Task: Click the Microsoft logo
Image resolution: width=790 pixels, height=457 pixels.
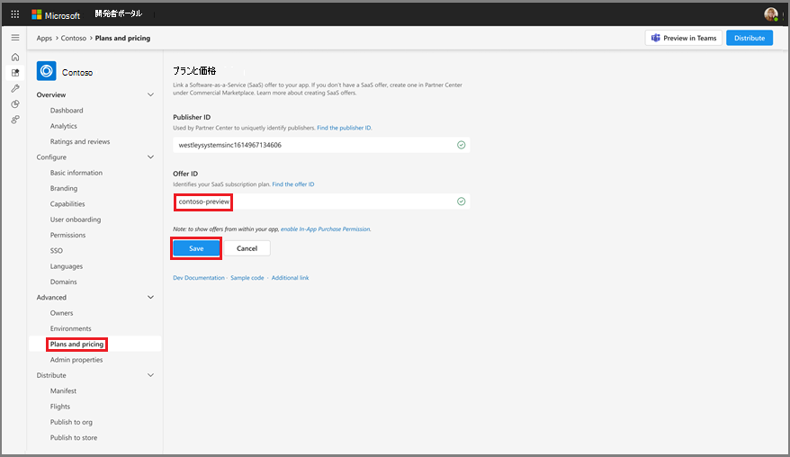Action: tap(56, 15)
